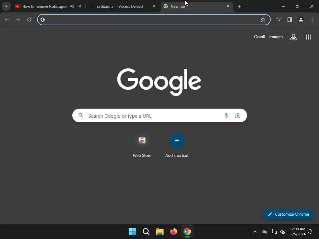
Task: Minimize the Chrome window
Action: (283, 6)
